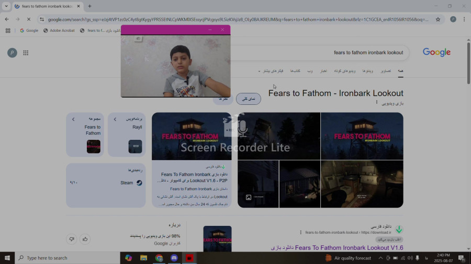The image size is (471, 264).
Task: Expand the مجموعه Fears to Fathom card
Action: pyautogui.click(x=85, y=135)
